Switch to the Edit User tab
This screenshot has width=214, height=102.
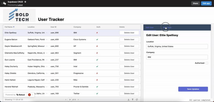[x=150, y=28]
